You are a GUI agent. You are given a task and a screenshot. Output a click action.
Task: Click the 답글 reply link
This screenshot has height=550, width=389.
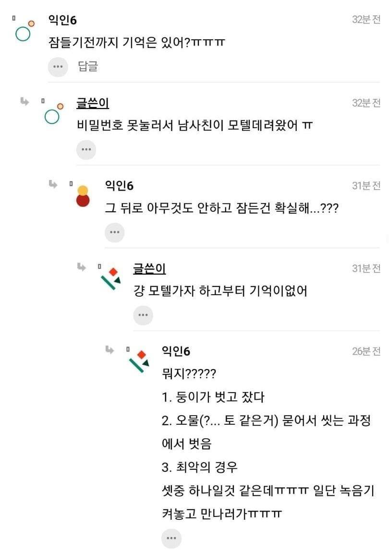tap(88, 67)
